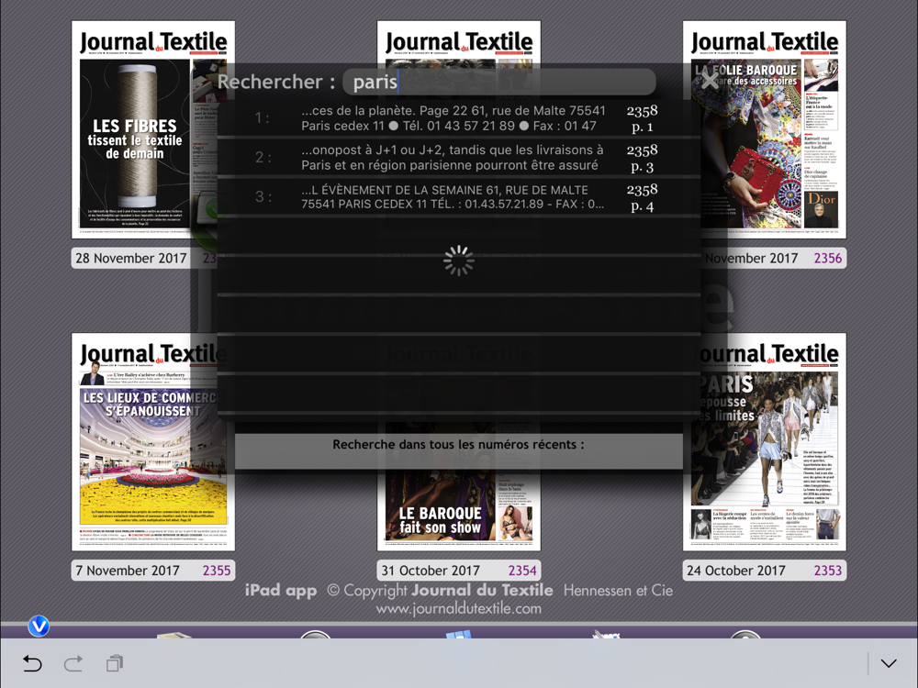
Task: Tap issue number 2355
Action: point(217,571)
